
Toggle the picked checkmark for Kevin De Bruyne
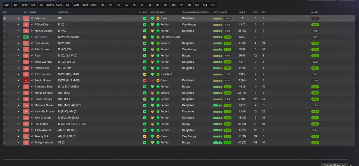coord(4,112)
